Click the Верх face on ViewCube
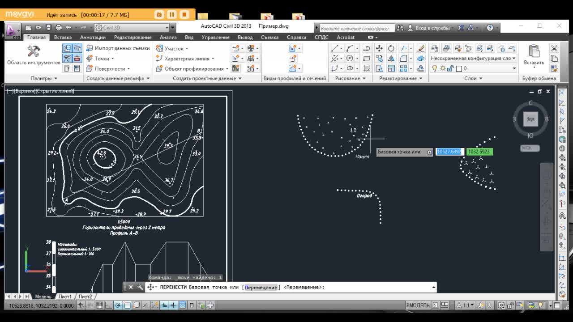The image size is (573, 322). click(x=530, y=119)
